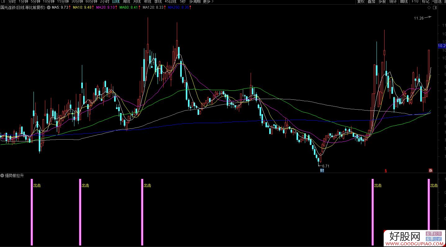
Task: Select the 60分钟 period tab
Action: point(91,1)
